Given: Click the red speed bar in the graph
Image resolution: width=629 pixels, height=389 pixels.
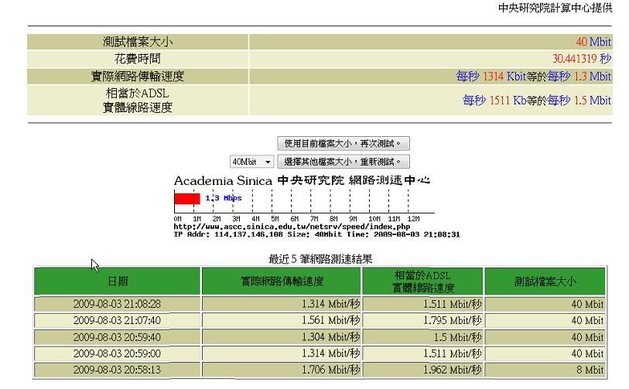Looking at the screenshot, I should (x=186, y=199).
